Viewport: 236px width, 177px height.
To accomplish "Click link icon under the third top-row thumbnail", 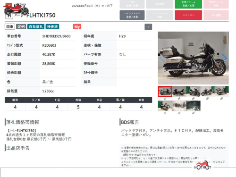I will (x=193, y=99).
